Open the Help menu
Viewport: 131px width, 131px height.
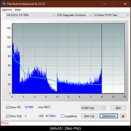pyautogui.click(x=18, y=10)
